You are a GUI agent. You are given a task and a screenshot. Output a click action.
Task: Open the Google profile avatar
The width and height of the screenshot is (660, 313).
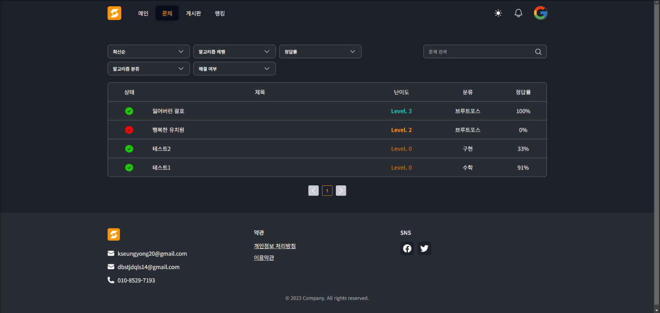click(540, 13)
